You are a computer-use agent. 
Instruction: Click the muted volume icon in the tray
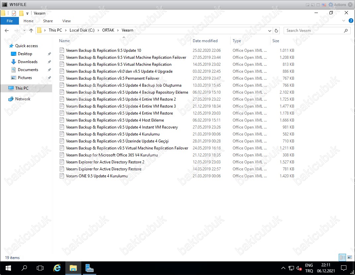pyautogui.click(x=299, y=268)
